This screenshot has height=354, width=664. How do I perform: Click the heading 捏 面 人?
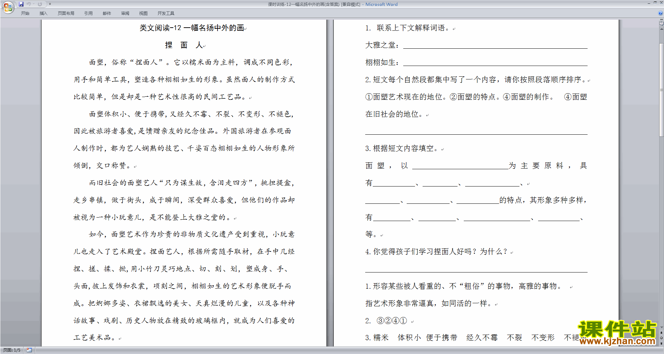pos(184,45)
